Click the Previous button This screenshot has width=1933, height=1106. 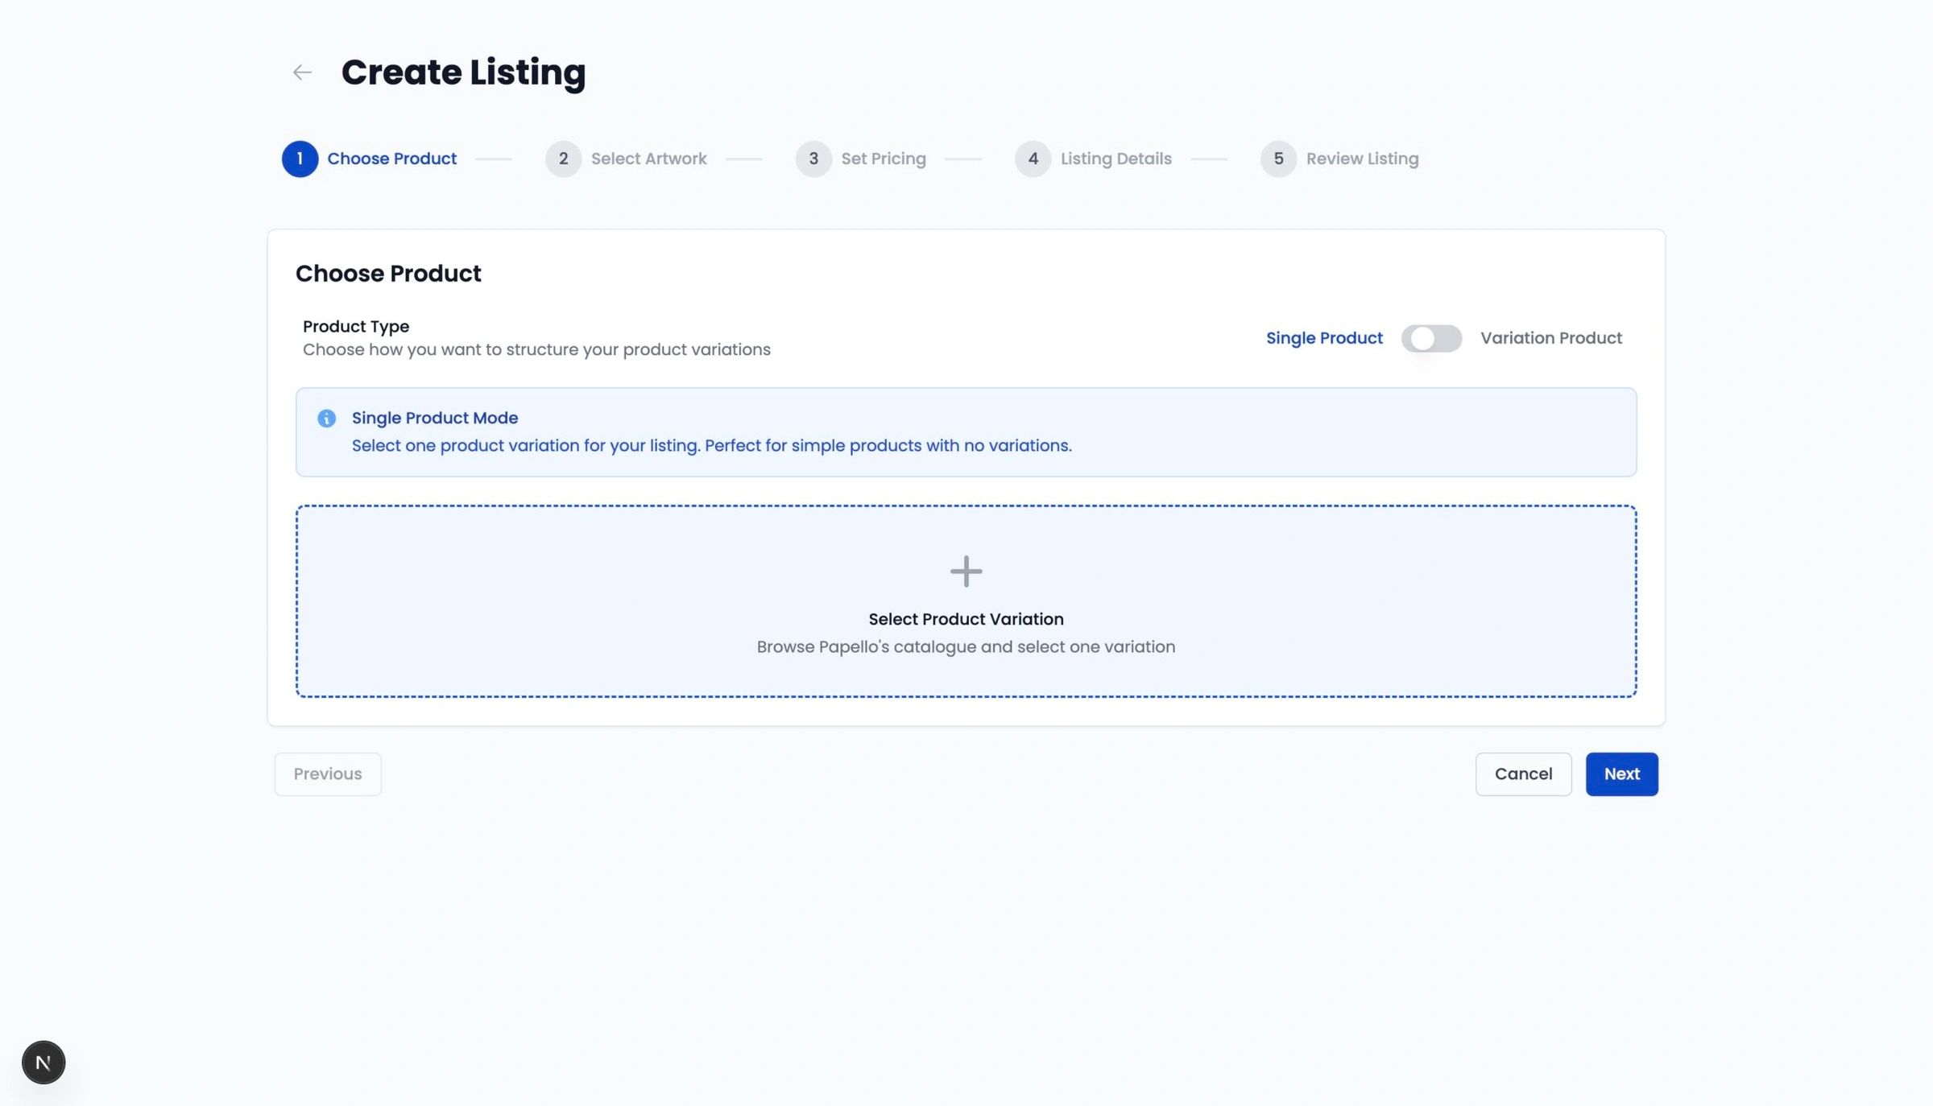(327, 774)
